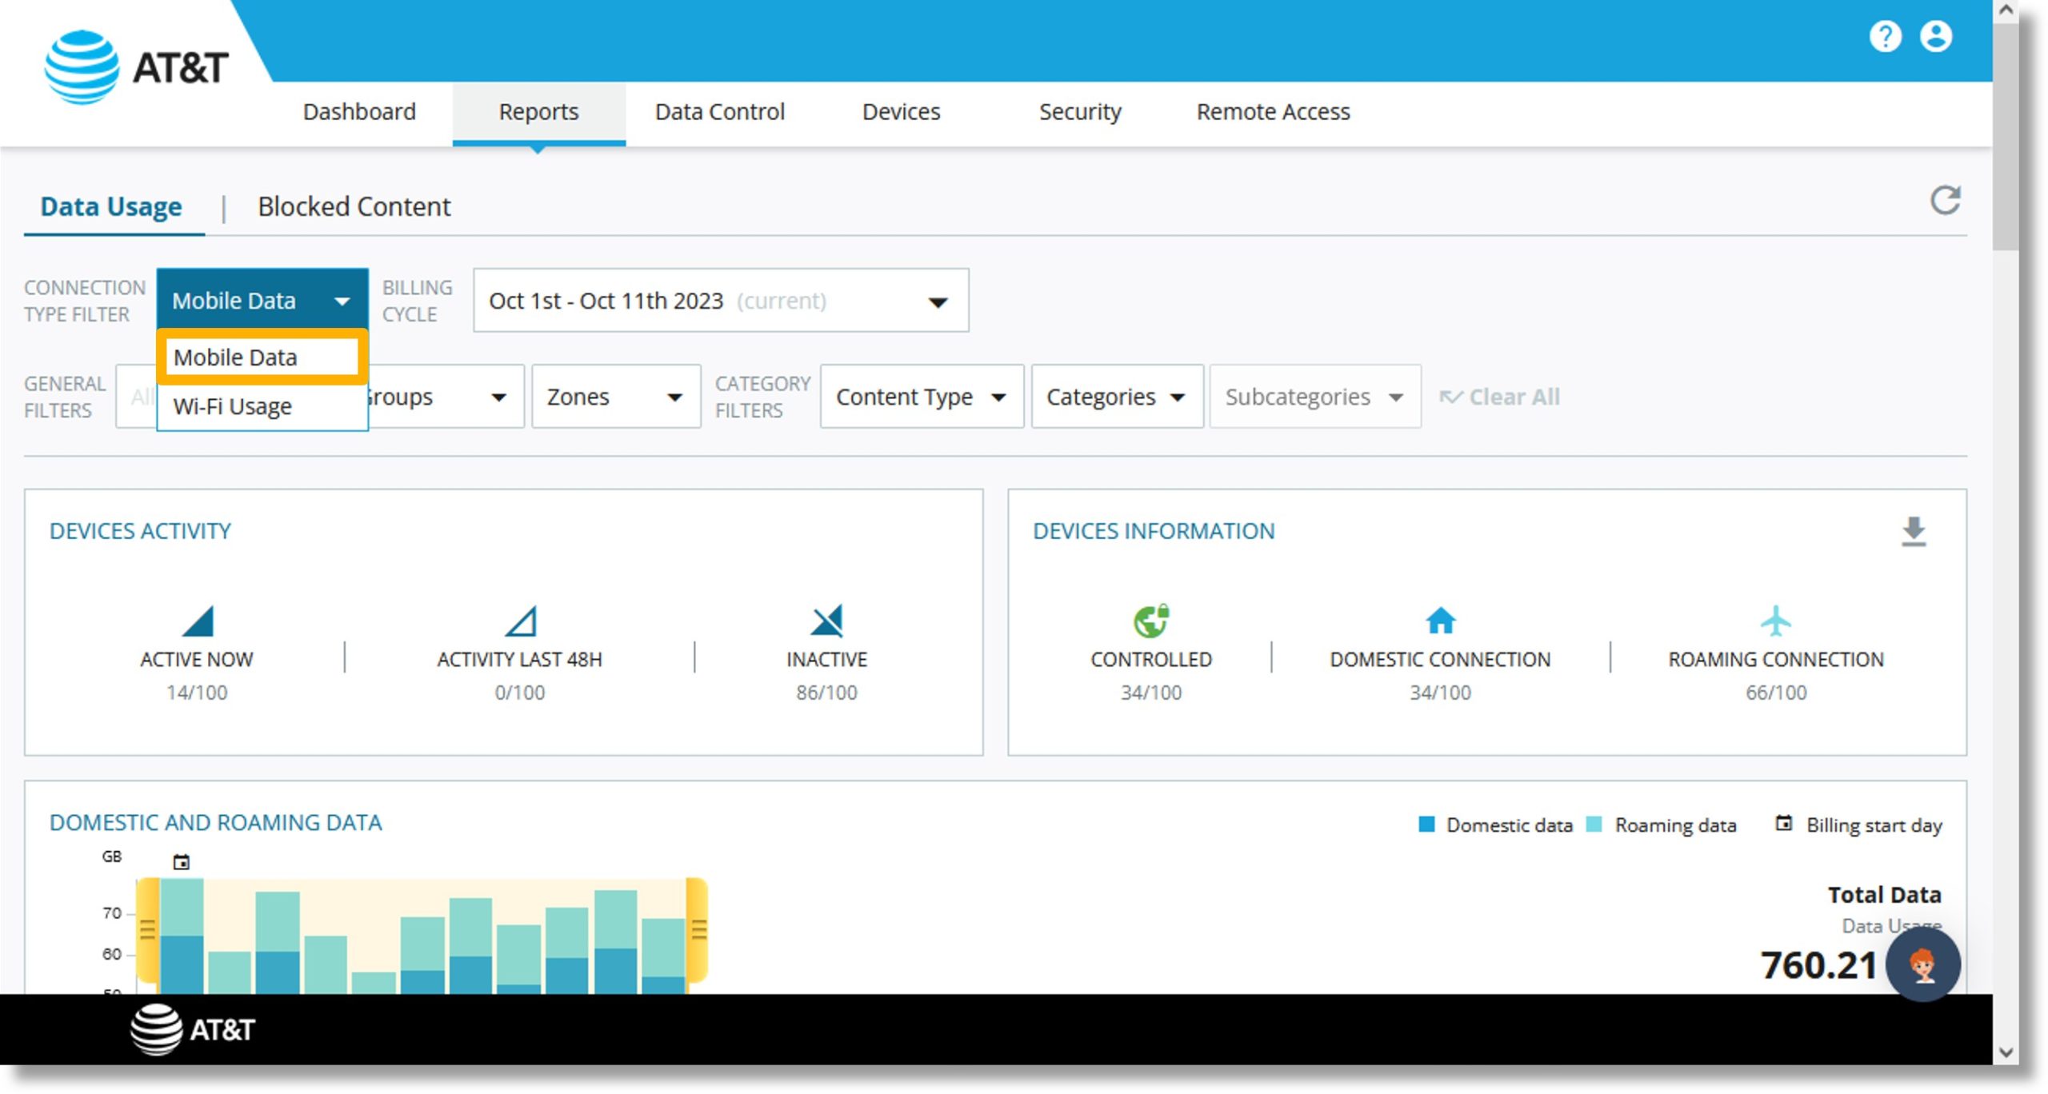Switch to the Data Usage sub-tab
This screenshot has height=1094, width=2048.
point(111,207)
